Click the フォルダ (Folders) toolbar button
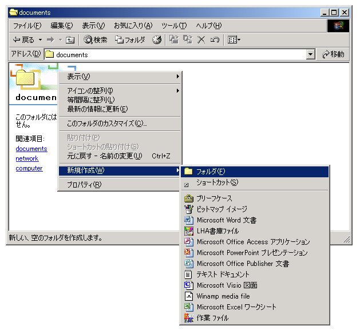 (x=130, y=39)
